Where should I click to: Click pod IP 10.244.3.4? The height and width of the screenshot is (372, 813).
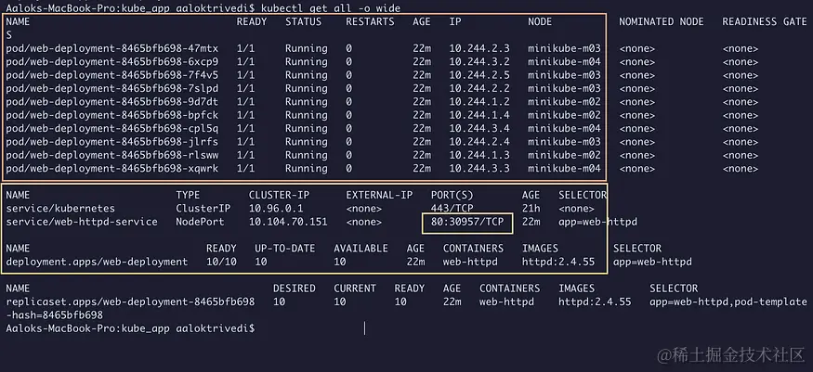479,129
